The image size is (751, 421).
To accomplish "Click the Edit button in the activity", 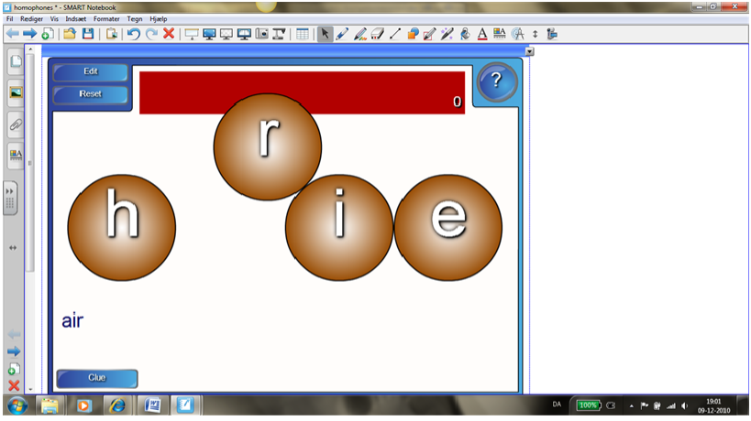I will (91, 71).
